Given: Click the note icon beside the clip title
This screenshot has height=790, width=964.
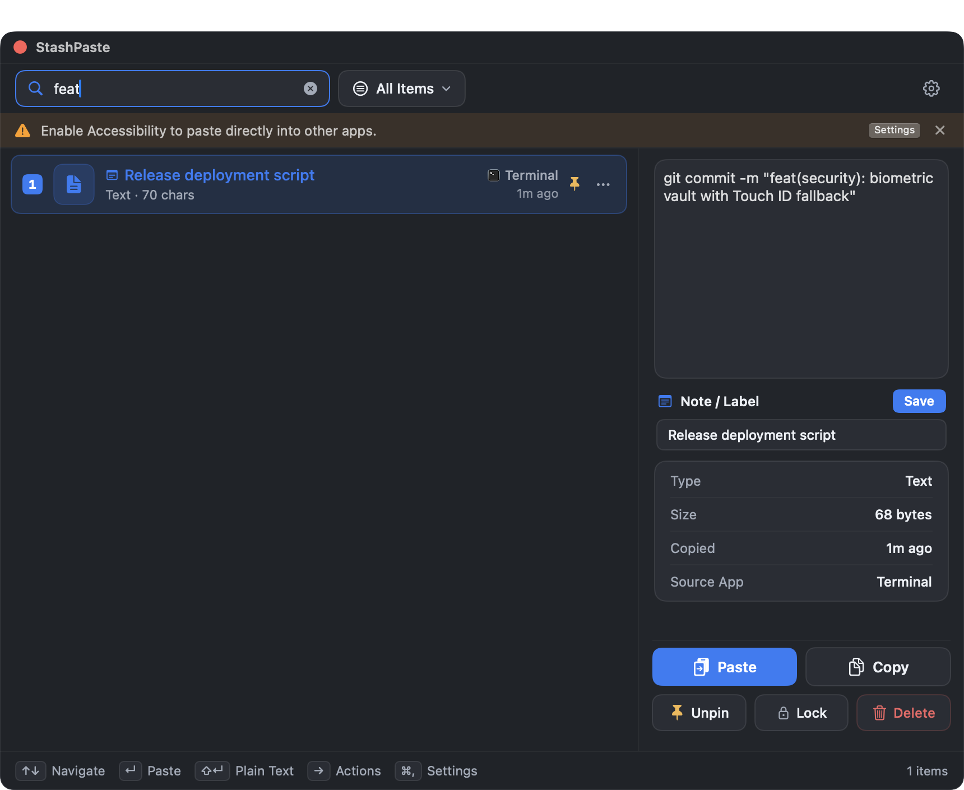Looking at the screenshot, I should click(112, 175).
